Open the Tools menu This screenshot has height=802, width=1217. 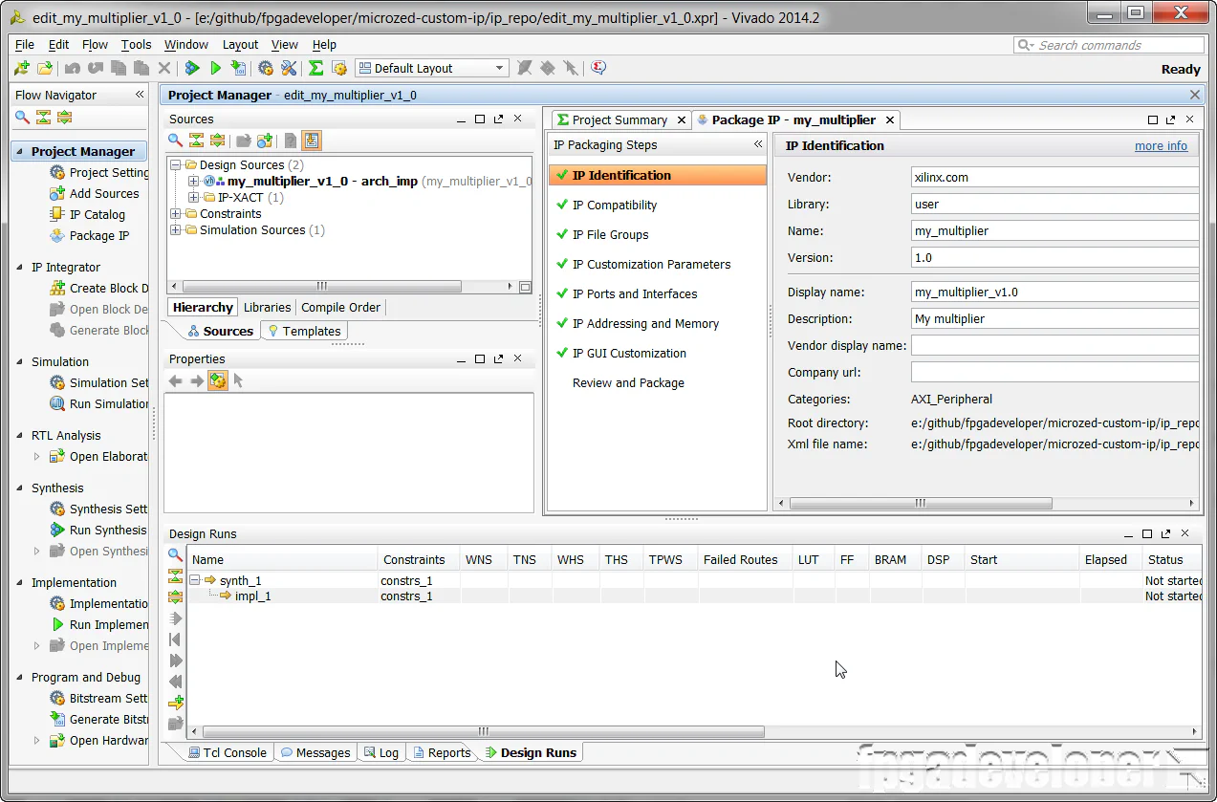pyautogui.click(x=136, y=44)
